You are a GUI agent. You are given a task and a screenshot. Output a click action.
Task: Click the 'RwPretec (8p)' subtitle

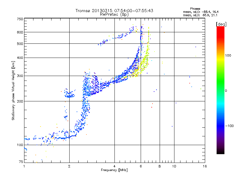pos(114,14)
